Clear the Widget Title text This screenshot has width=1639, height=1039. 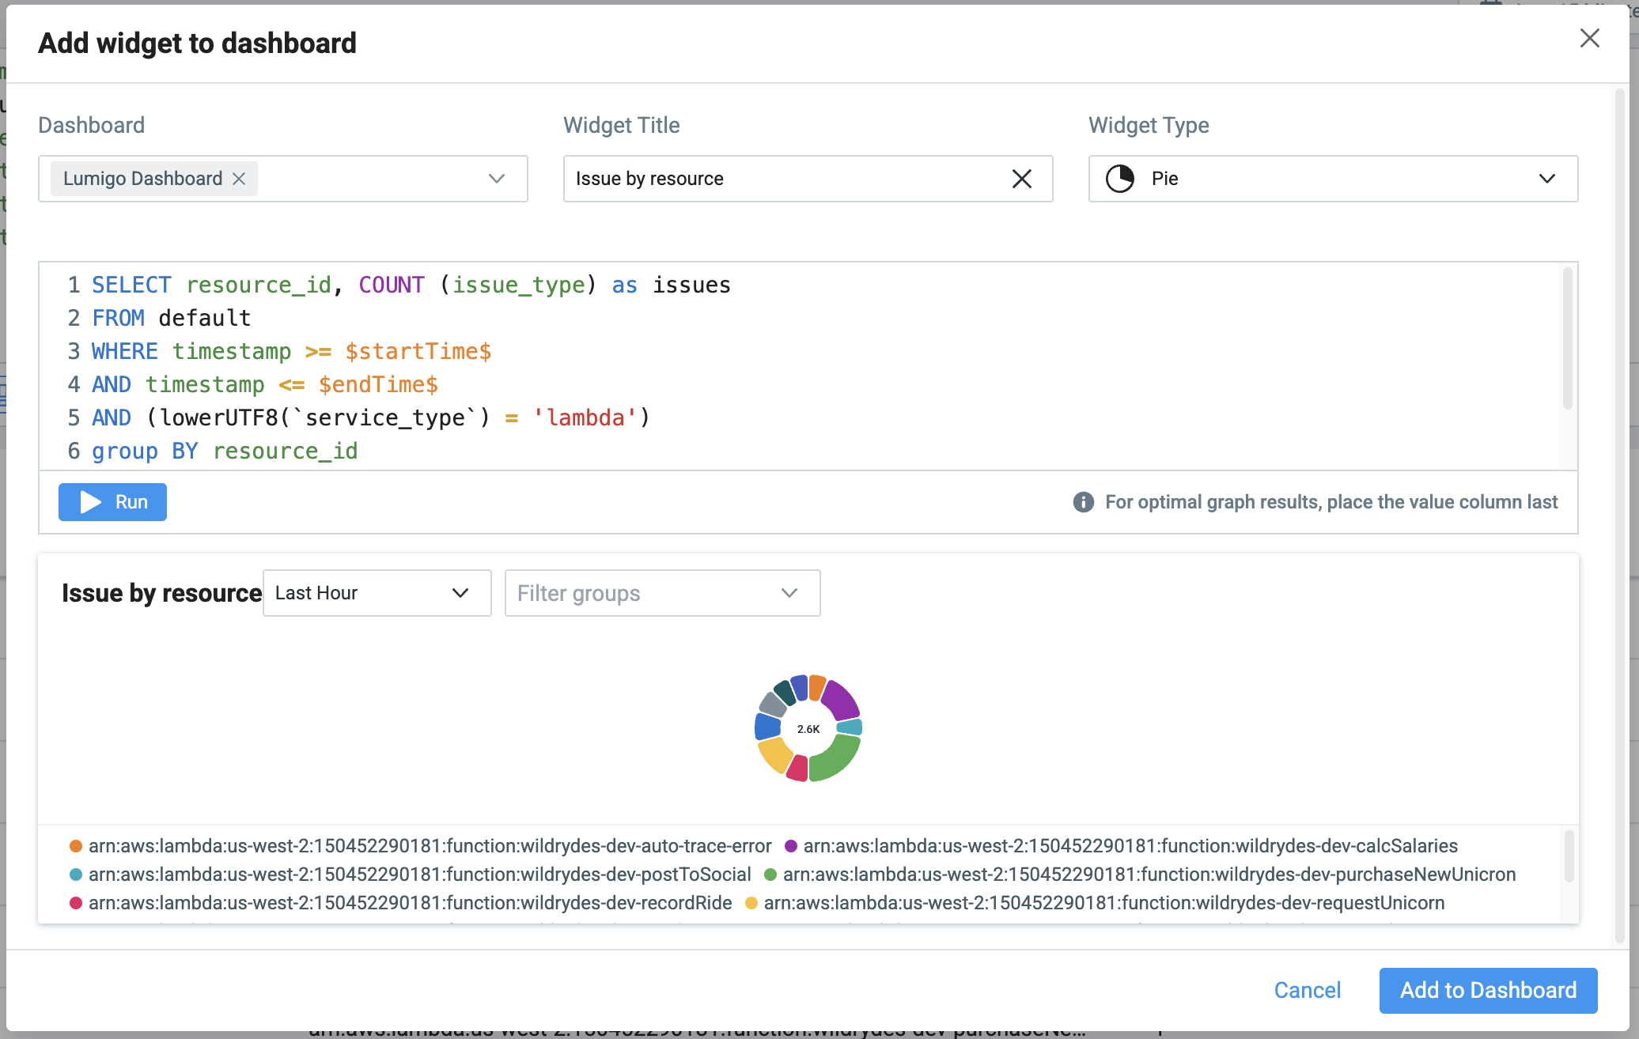click(x=1021, y=179)
